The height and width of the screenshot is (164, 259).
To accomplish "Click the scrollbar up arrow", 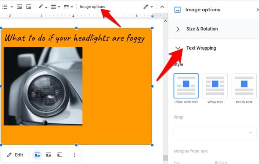I will (165, 21).
